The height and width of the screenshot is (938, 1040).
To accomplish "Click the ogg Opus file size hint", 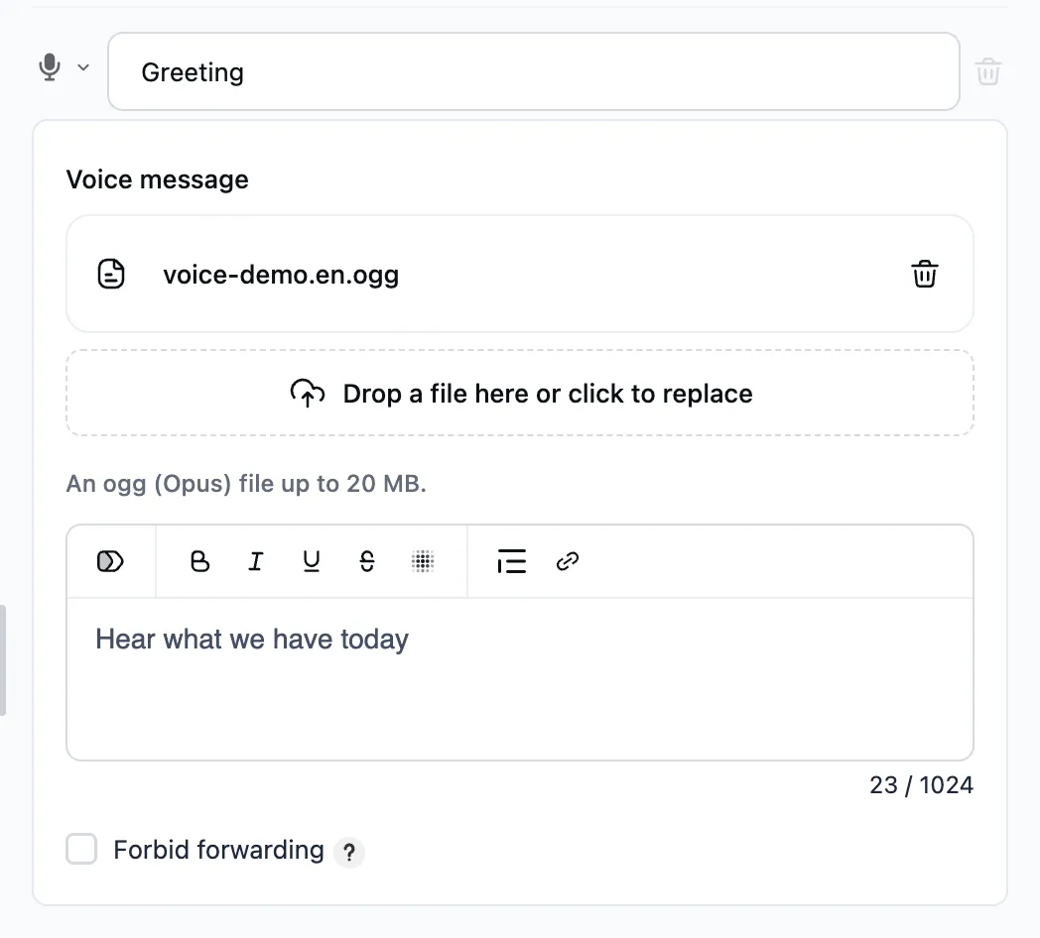I will pyautogui.click(x=246, y=483).
